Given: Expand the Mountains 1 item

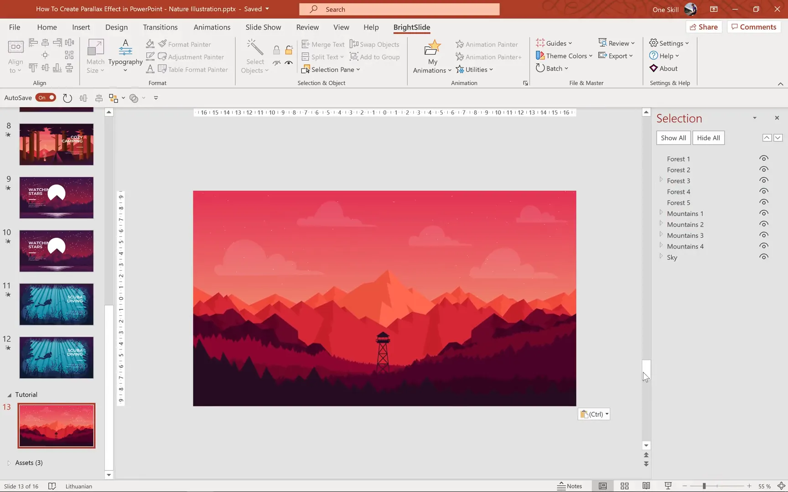Looking at the screenshot, I should [x=662, y=212].
